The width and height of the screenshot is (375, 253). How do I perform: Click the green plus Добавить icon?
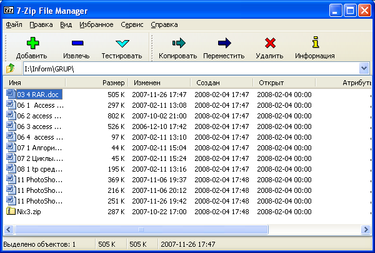click(x=32, y=43)
